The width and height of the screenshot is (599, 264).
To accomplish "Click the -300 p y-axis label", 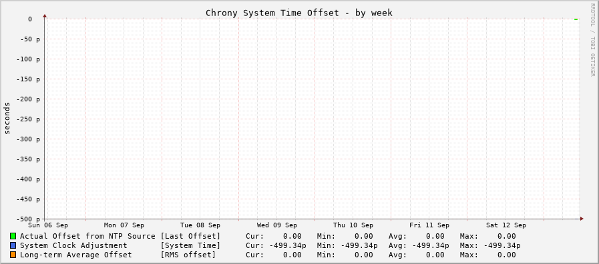I will point(28,139).
